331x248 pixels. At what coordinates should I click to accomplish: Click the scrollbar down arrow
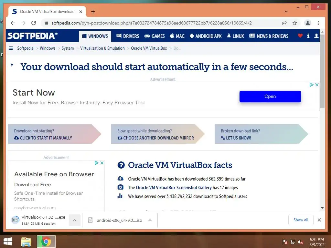pos(322,208)
